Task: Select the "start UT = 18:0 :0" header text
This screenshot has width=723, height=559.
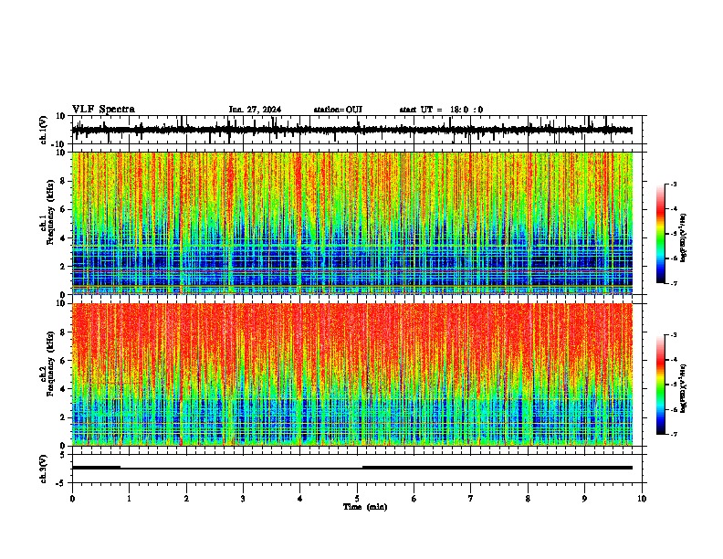Action: pyautogui.click(x=441, y=110)
